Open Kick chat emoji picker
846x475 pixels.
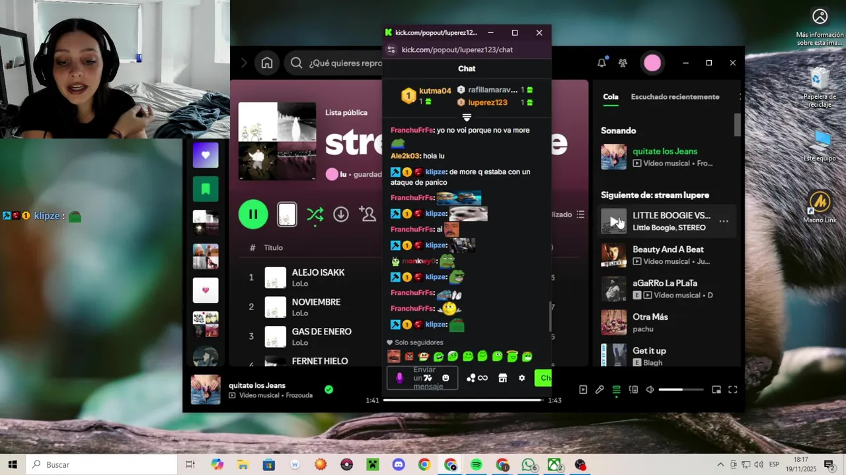(x=445, y=378)
